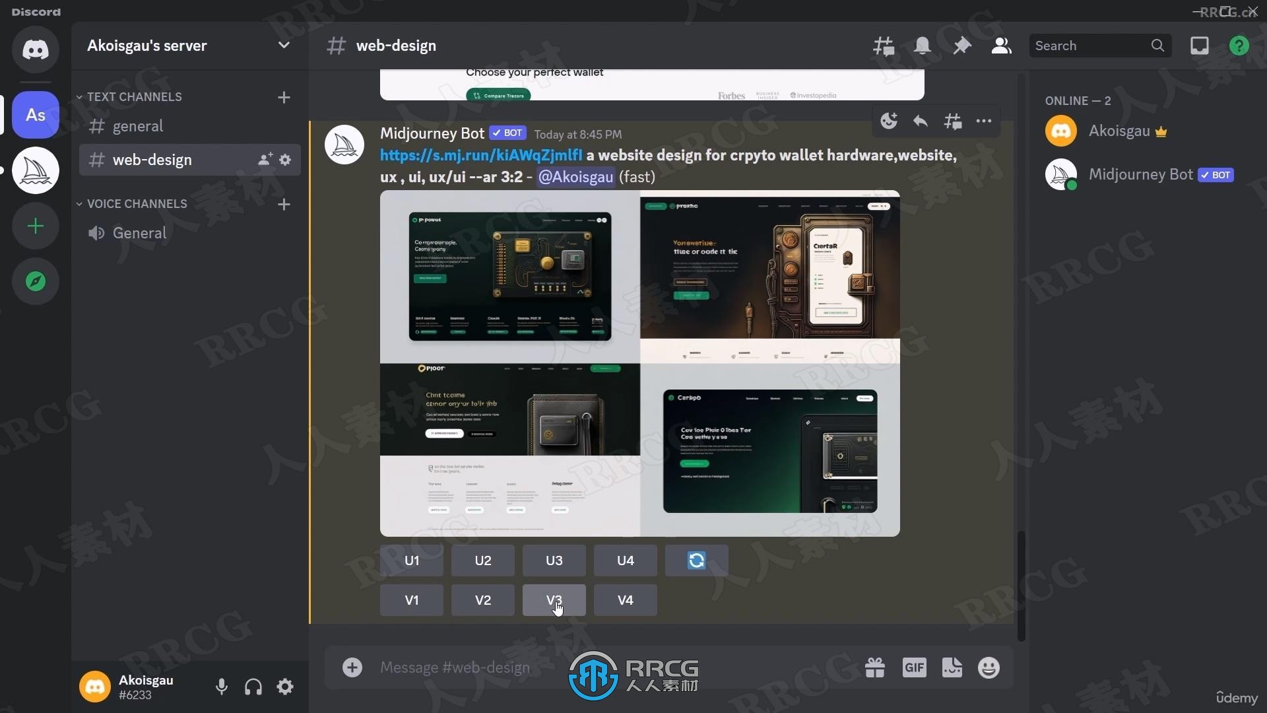The height and width of the screenshot is (713, 1267).
Task: Join the General voice channel
Action: pyautogui.click(x=189, y=233)
